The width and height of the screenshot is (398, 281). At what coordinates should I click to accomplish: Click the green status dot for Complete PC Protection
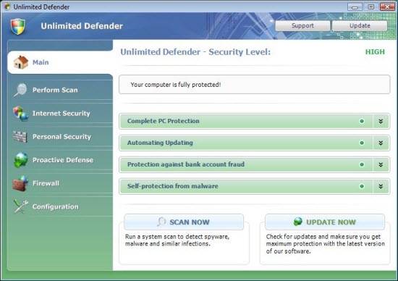click(362, 121)
